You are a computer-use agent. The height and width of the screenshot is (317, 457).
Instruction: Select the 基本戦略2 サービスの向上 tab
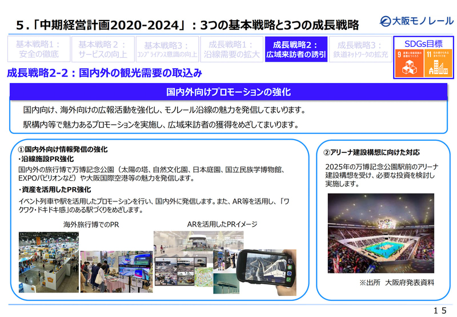[103, 49]
